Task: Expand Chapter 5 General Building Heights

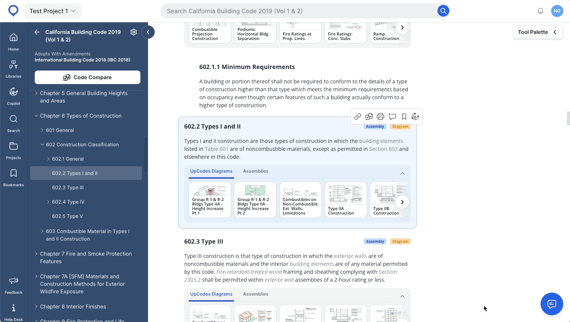Action: [36, 93]
